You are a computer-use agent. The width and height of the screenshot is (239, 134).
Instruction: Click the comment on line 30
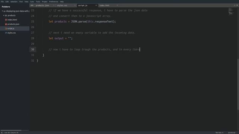94,50
